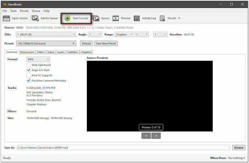Expand the Add to Queue dropdown arrow

60,18
